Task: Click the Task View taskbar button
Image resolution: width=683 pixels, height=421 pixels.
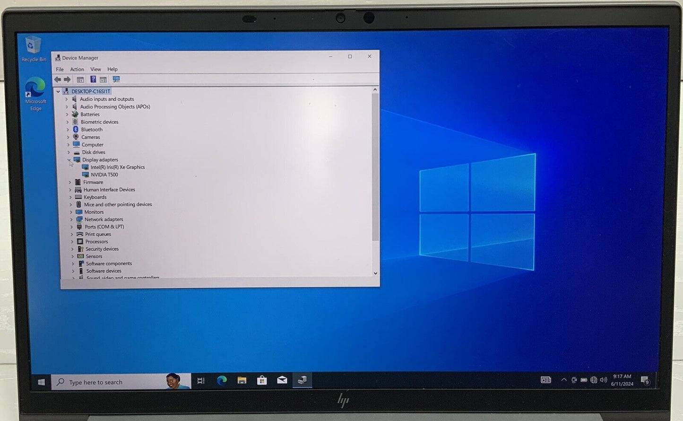Action: (201, 381)
